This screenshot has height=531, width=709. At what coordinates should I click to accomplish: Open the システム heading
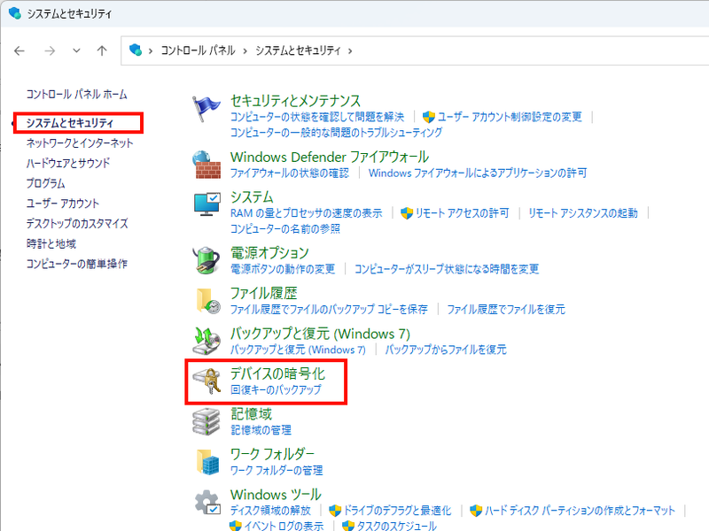point(252,196)
